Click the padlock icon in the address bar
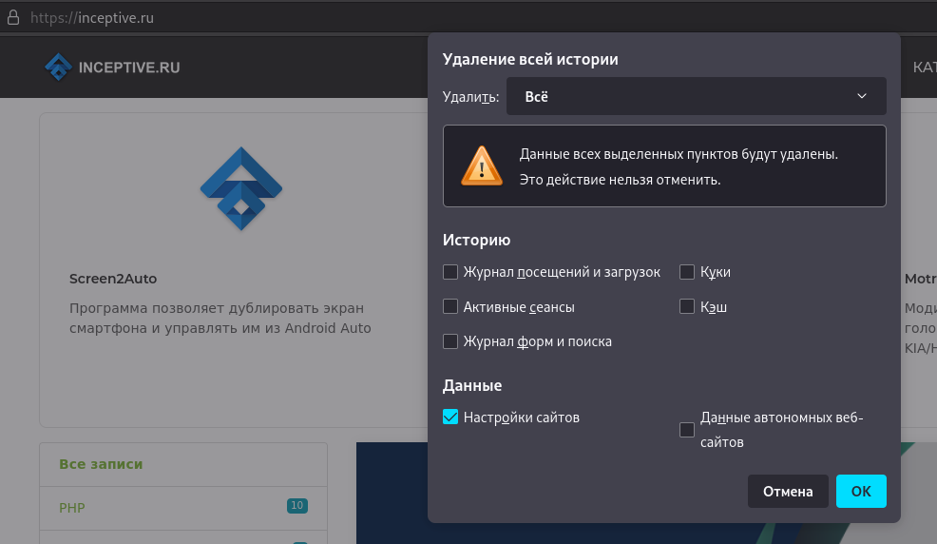Viewport: 937px width, 544px height. click(x=13, y=17)
